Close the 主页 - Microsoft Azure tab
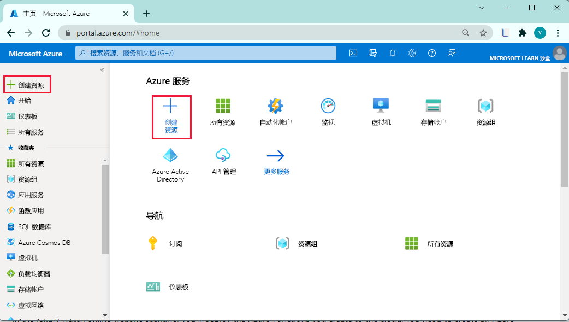 click(x=125, y=14)
